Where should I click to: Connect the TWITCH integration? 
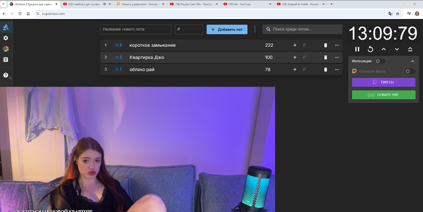coord(384,82)
